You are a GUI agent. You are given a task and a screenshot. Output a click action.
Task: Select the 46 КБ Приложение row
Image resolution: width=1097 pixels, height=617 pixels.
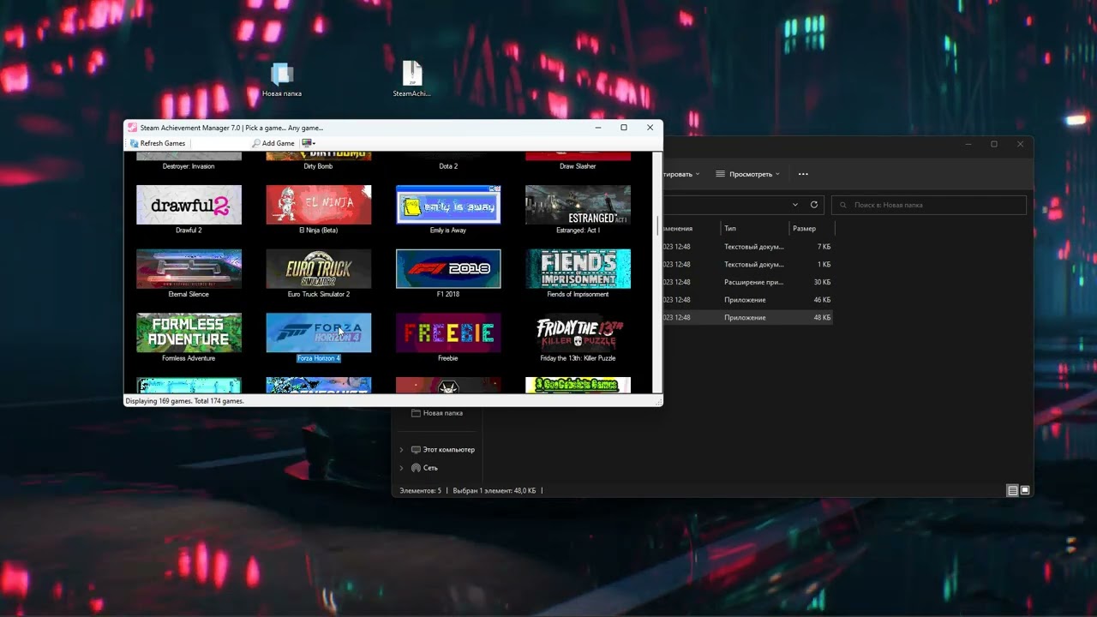pos(746,300)
